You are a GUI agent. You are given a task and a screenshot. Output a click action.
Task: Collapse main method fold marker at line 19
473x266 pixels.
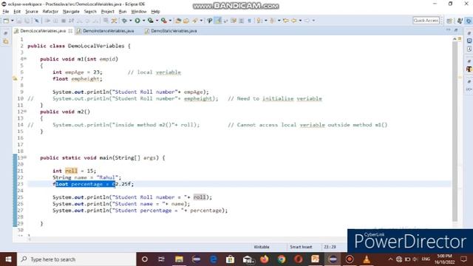(25, 157)
